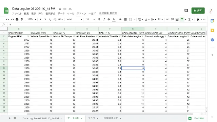Open filter for Intake Air Temper column
Viewport: 217px width, 122px height.
(74, 36)
